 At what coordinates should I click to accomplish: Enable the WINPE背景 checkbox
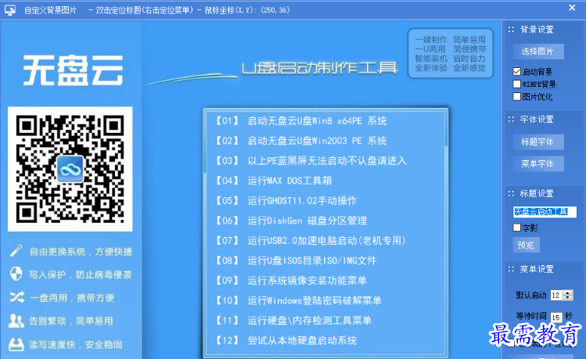[x=517, y=84]
